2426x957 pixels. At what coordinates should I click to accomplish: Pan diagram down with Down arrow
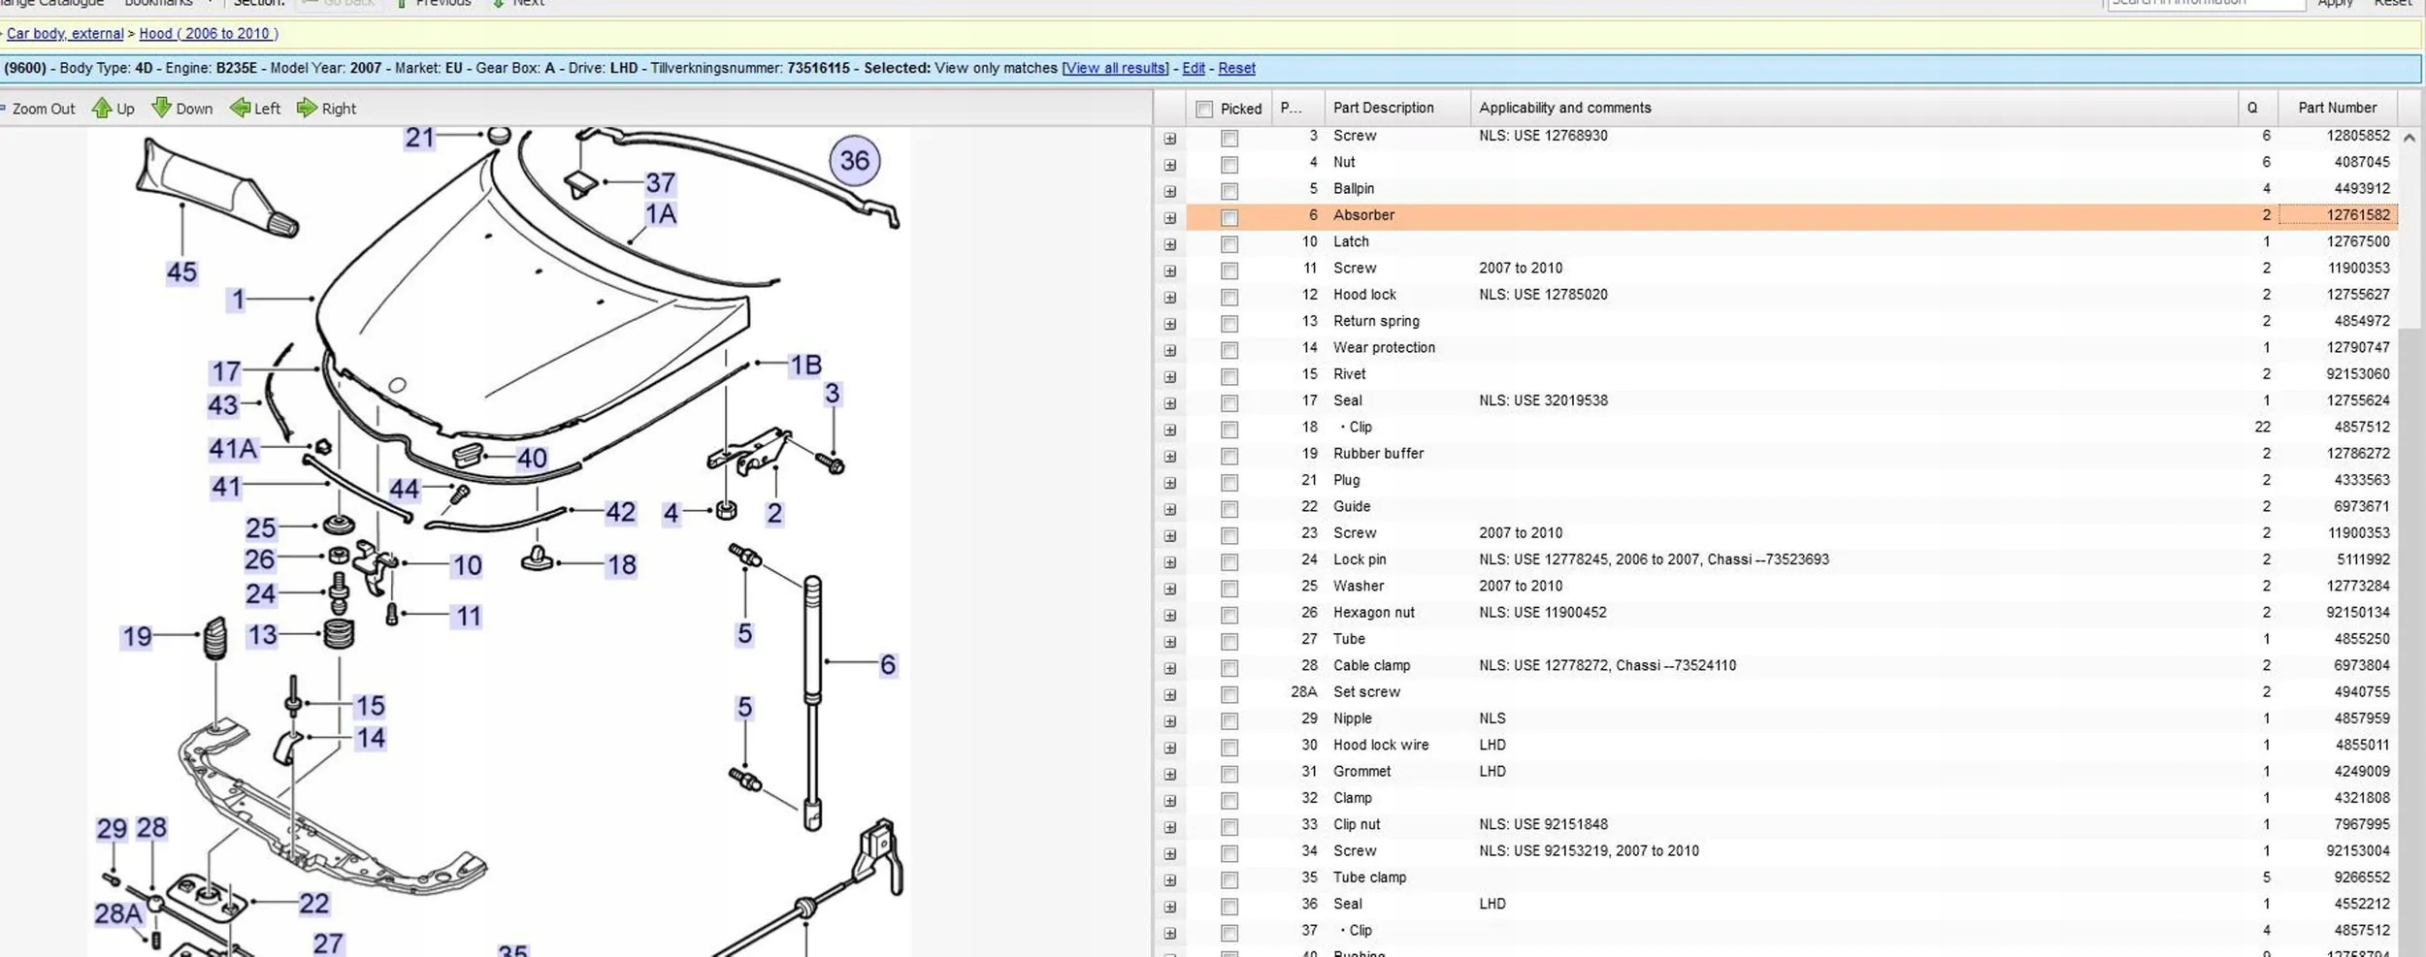pos(162,109)
